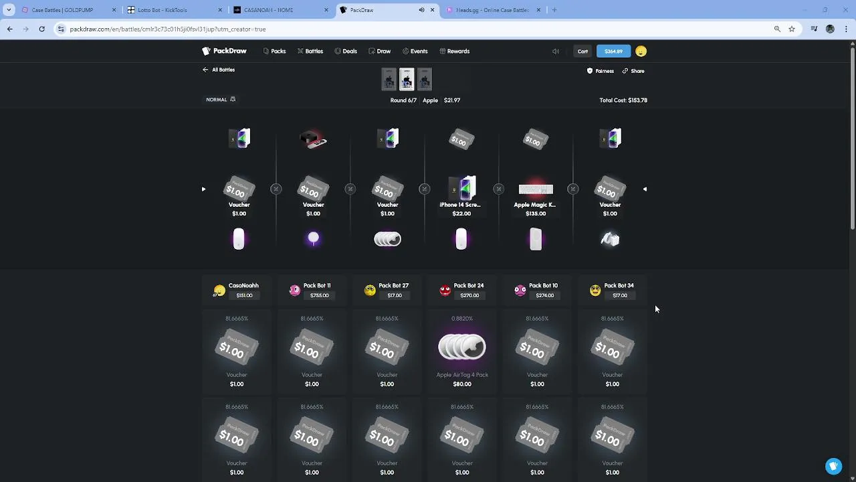Select the highlighted middle pack thumbnail

tap(407, 79)
